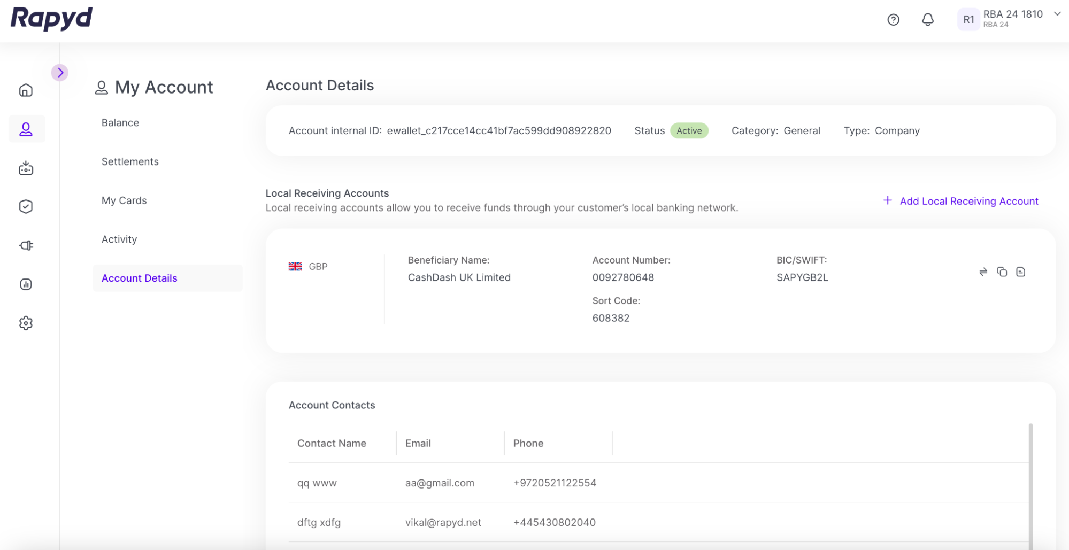Open the RBA 24 1810 account dropdown
This screenshot has width=1069, height=550.
1057,14
